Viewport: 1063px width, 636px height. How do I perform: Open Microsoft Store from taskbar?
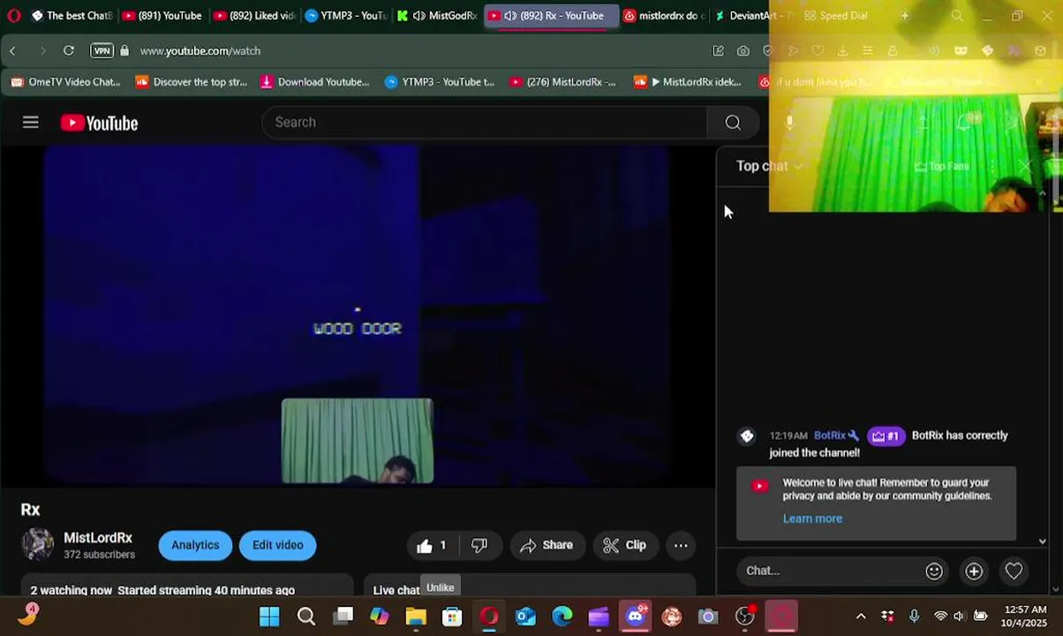pyautogui.click(x=452, y=617)
